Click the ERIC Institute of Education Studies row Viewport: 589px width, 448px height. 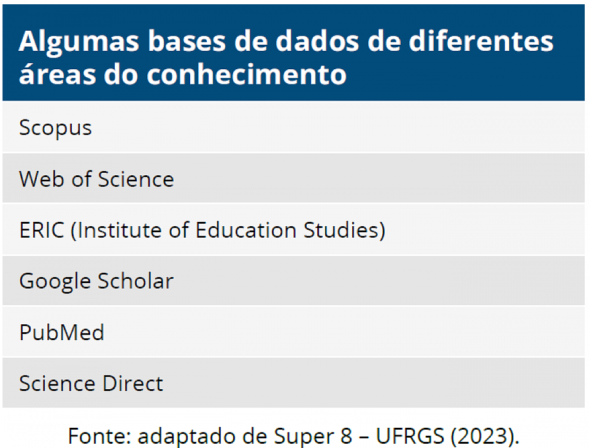[293, 230]
